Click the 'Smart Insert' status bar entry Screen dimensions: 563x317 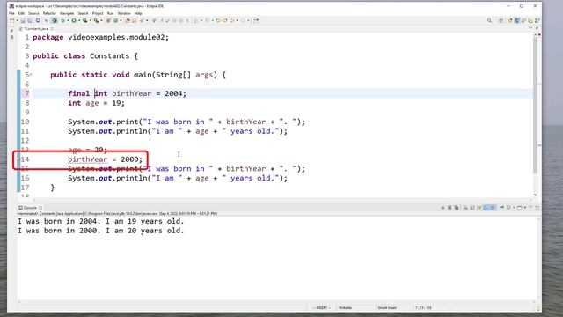coord(387,307)
